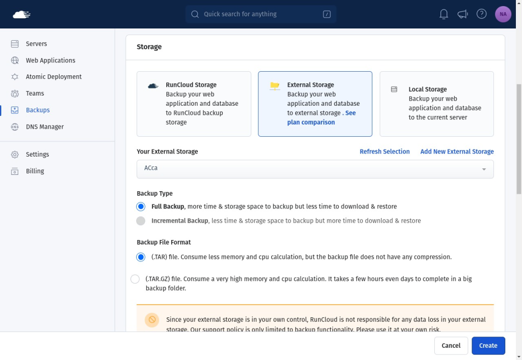Click the RunCloud logo in the header
This screenshot has height=360, width=522.
click(x=21, y=14)
